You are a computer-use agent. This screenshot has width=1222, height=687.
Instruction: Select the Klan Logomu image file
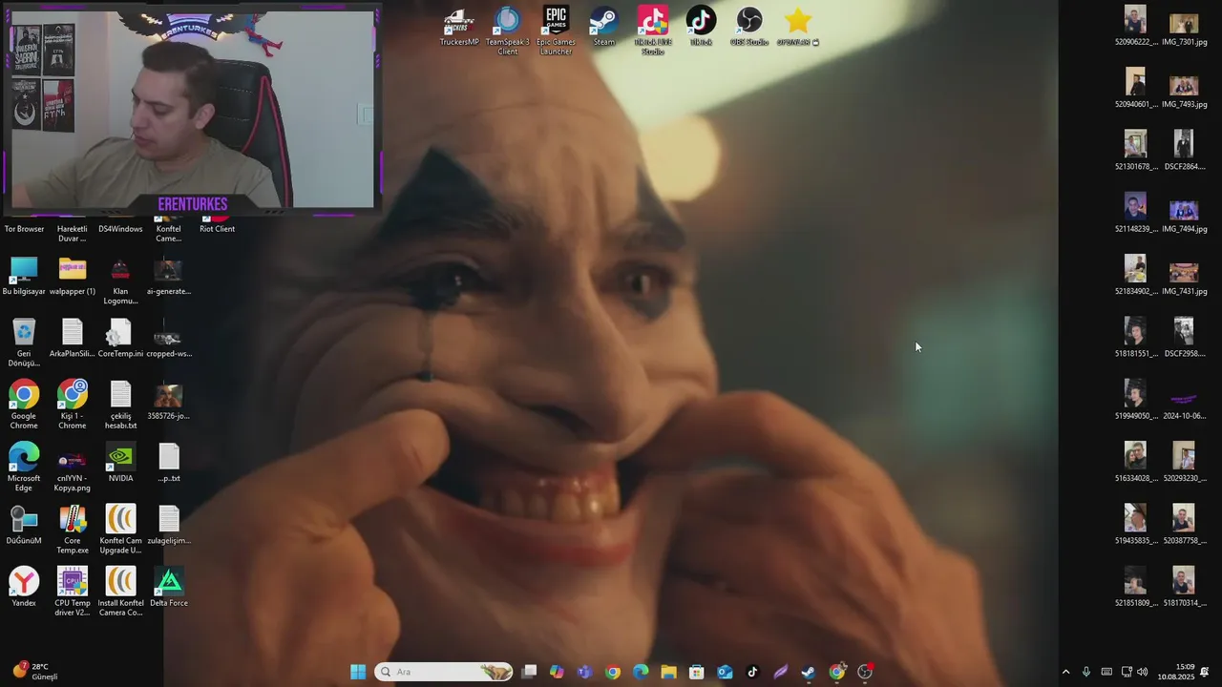click(x=120, y=281)
